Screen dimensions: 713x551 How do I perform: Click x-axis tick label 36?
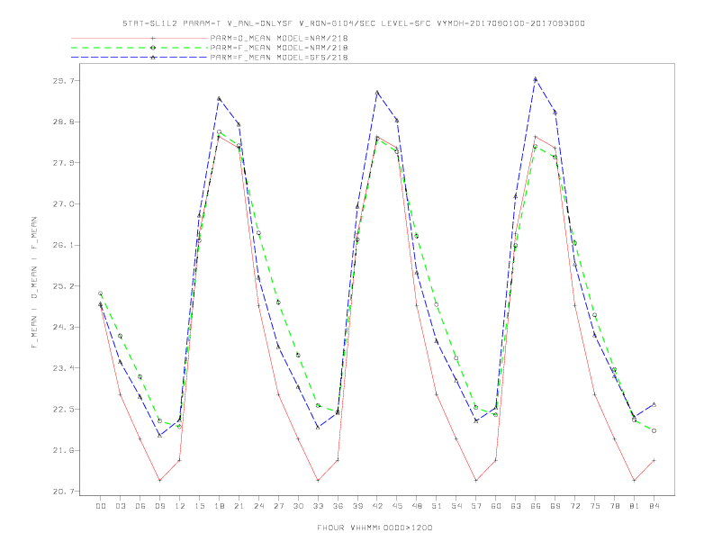(x=338, y=506)
